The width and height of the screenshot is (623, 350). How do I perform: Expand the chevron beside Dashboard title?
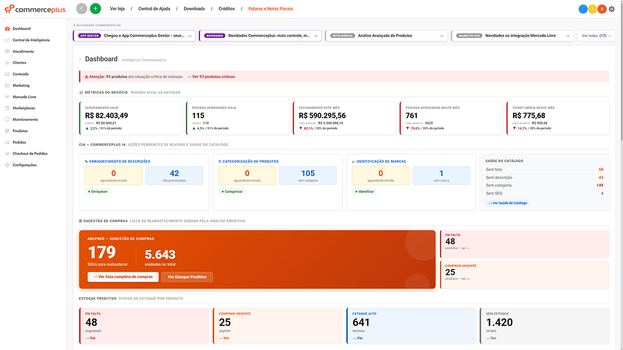tap(80, 60)
